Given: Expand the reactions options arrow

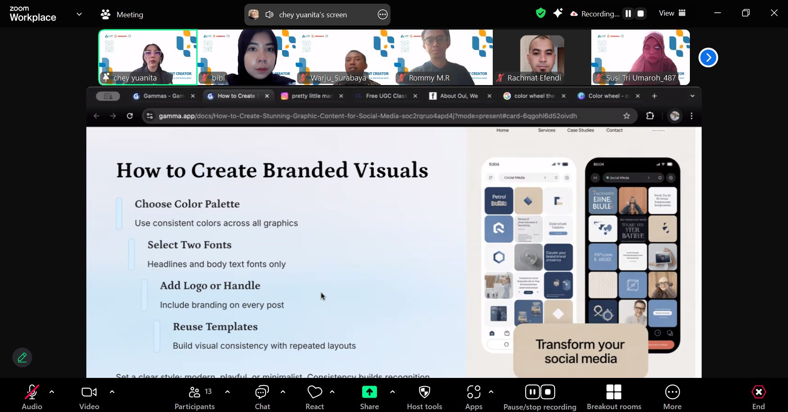Looking at the screenshot, I should point(332,392).
